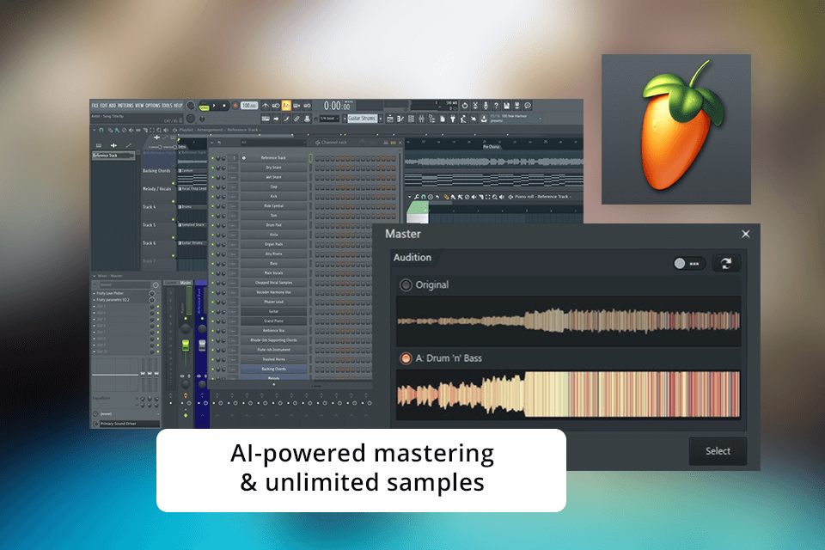Open the VIEW menu

click(139, 105)
